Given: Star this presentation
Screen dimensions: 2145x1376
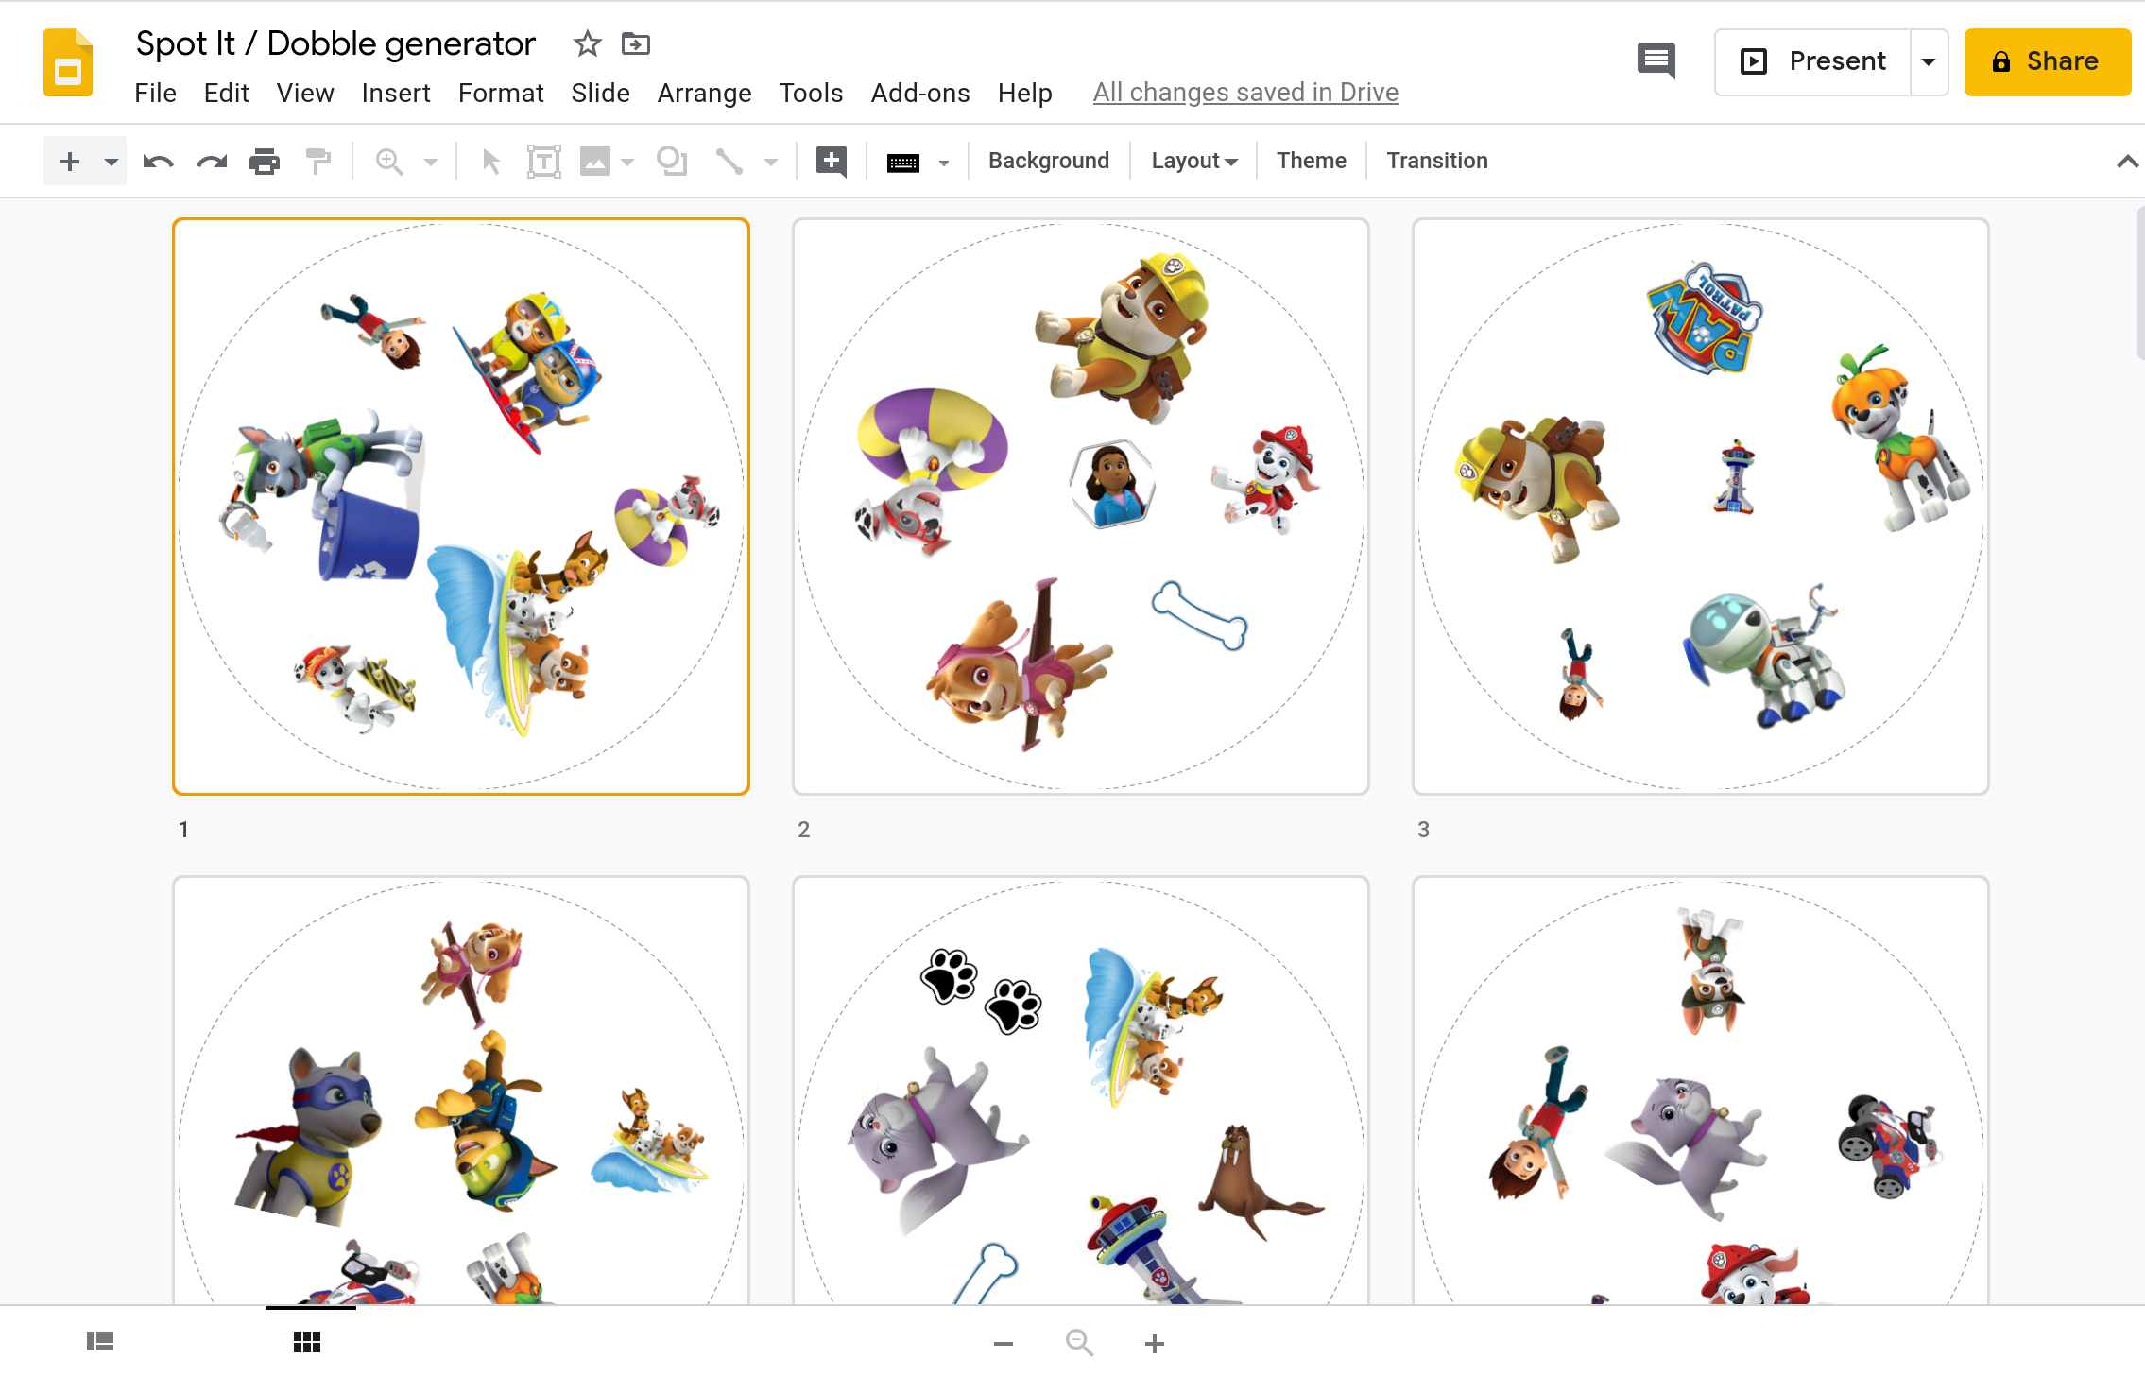Looking at the screenshot, I should click(587, 43).
